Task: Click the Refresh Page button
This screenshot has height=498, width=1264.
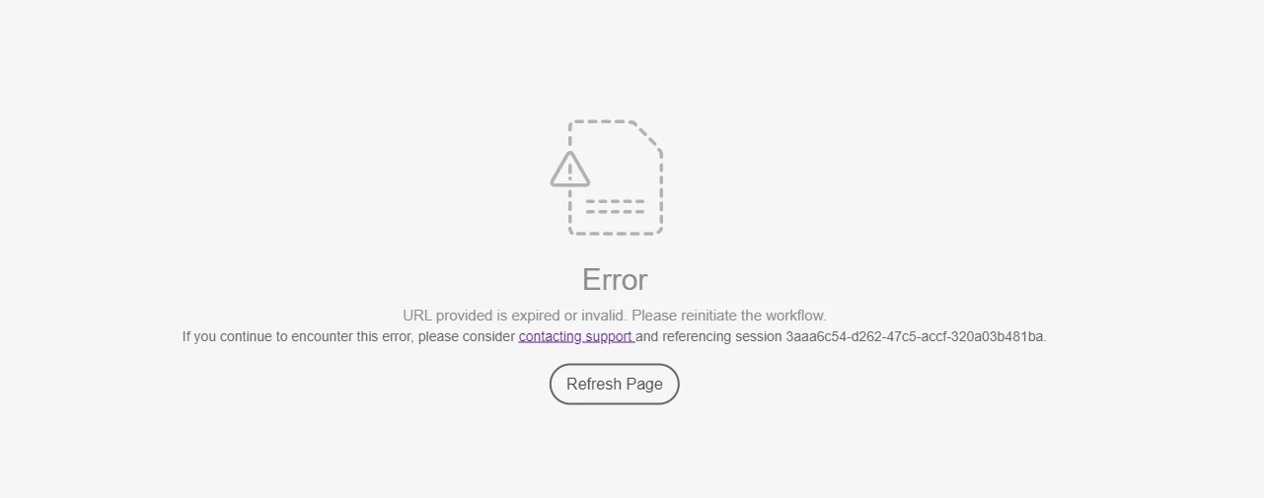Action: pyautogui.click(x=615, y=384)
